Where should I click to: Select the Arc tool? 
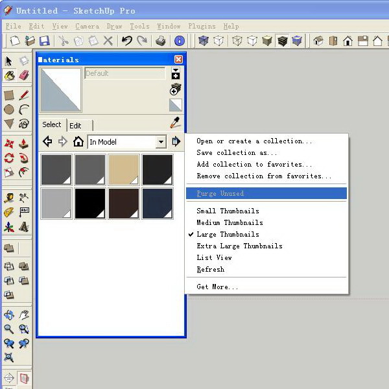(x=24, y=110)
